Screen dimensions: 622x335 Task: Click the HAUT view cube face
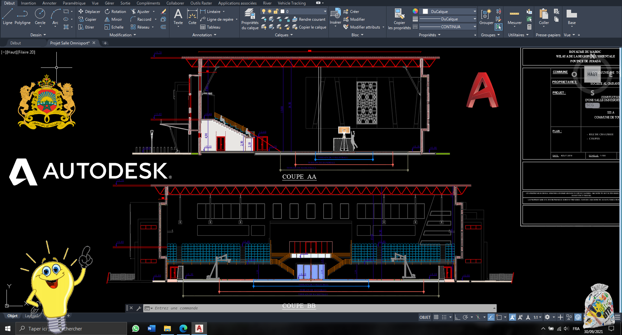pyautogui.click(x=592, y=74)
